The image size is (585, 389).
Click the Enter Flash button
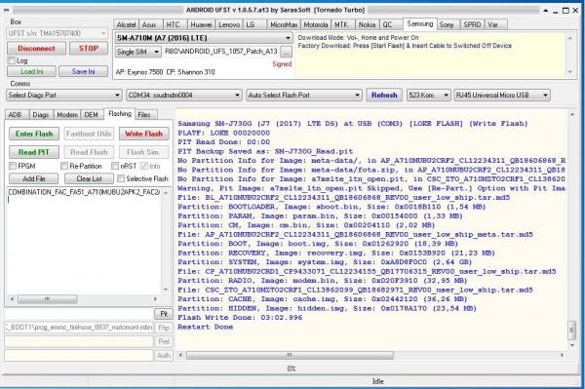point(34,134)
